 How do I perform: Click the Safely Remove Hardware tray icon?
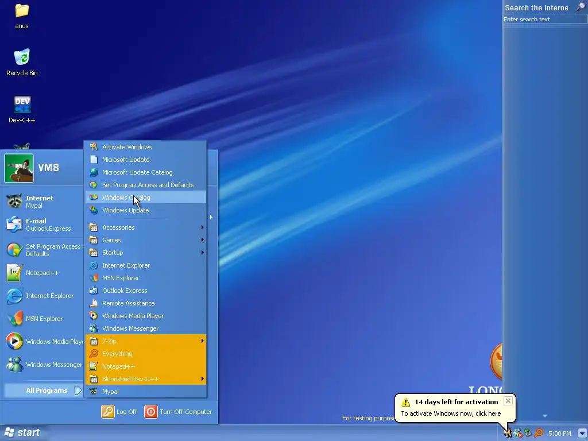(528, 433)
